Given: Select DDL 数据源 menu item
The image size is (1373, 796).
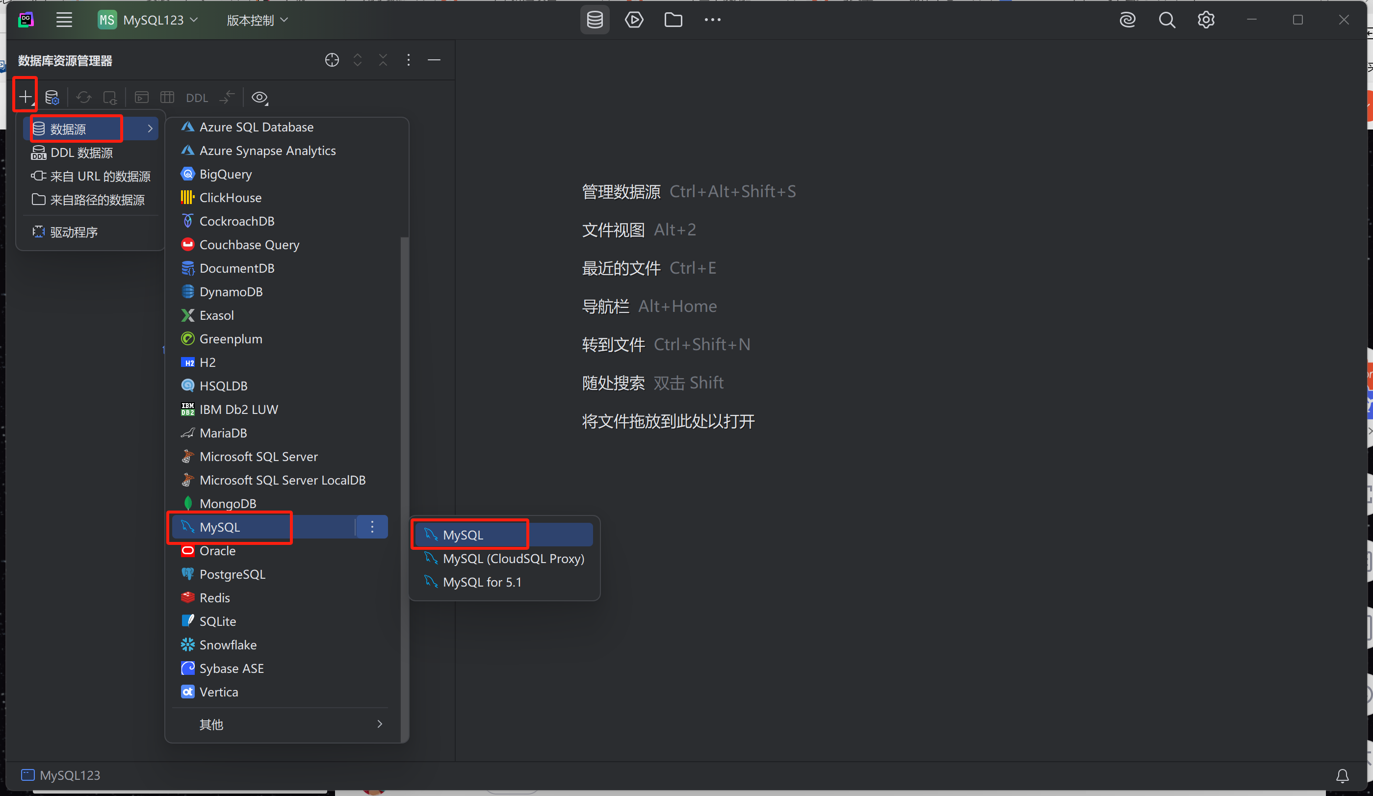Looking at the screenshot, I should (x=91, y=153).
